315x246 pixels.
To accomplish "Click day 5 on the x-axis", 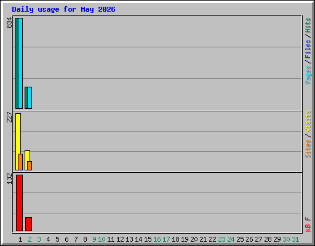I will point(57,239).
